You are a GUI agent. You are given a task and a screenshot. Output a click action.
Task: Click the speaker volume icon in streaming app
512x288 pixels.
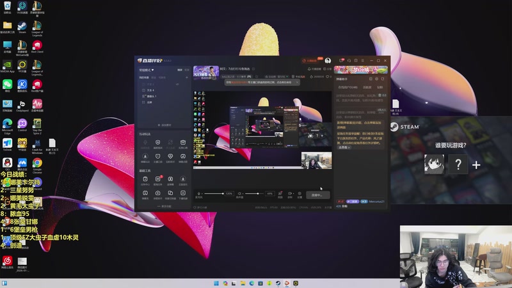239,194
